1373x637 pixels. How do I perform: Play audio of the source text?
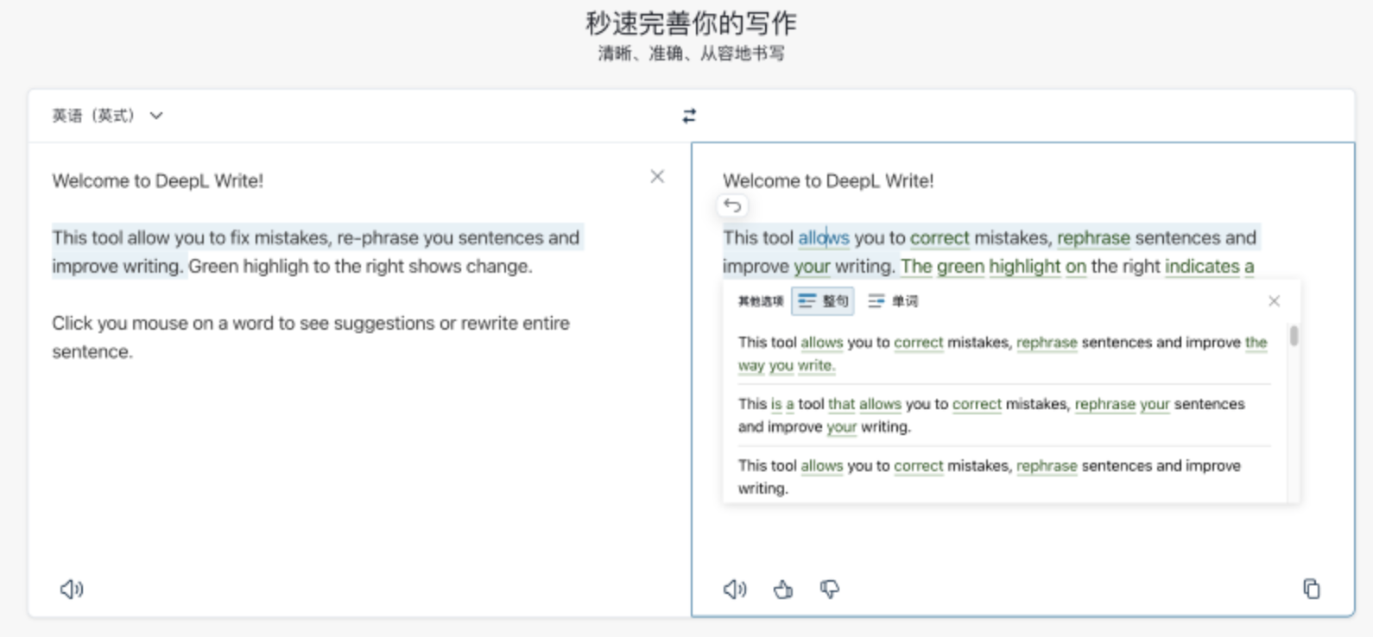tap(71, 590)
